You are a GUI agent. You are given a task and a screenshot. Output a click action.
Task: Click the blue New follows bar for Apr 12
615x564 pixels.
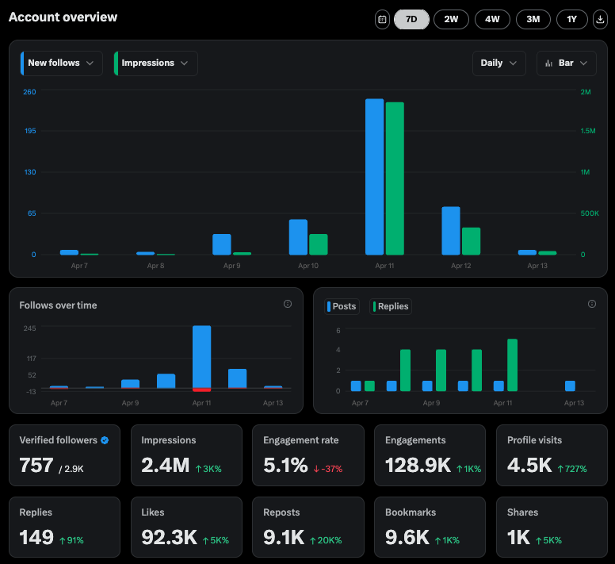pyautogui.click(x=451, y=231)
